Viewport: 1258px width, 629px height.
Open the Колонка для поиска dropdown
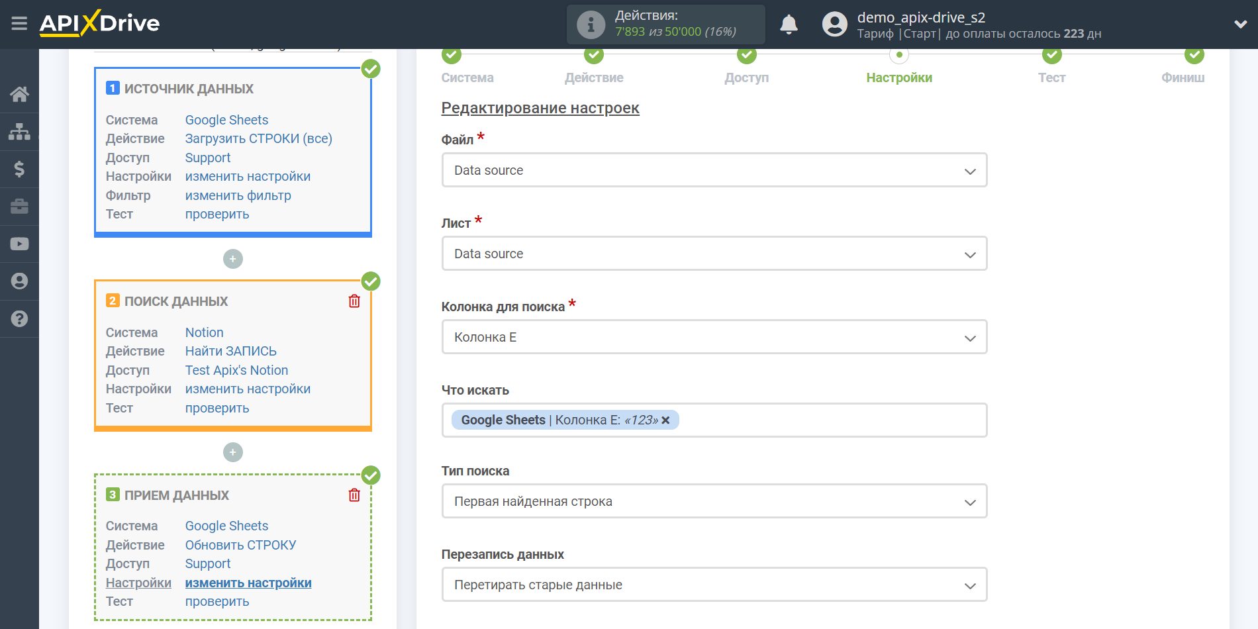pos(714,337)
